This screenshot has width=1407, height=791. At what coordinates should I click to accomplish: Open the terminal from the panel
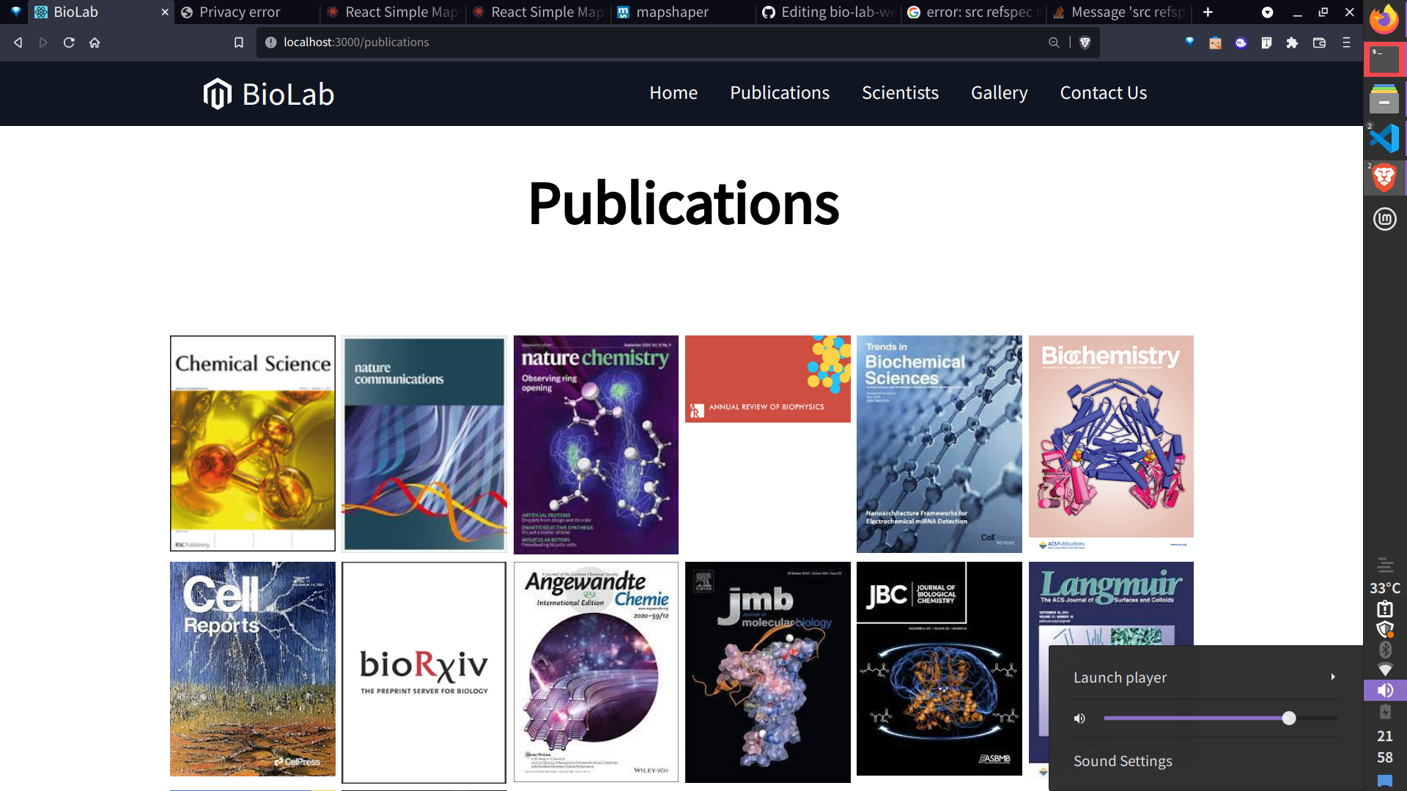[x=1384, y=59]
